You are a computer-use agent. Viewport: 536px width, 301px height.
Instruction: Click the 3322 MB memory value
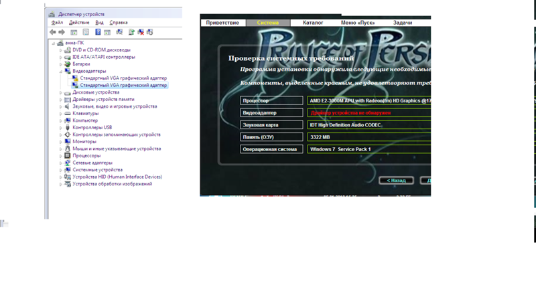pyautogui.click(x=320, y=137)
